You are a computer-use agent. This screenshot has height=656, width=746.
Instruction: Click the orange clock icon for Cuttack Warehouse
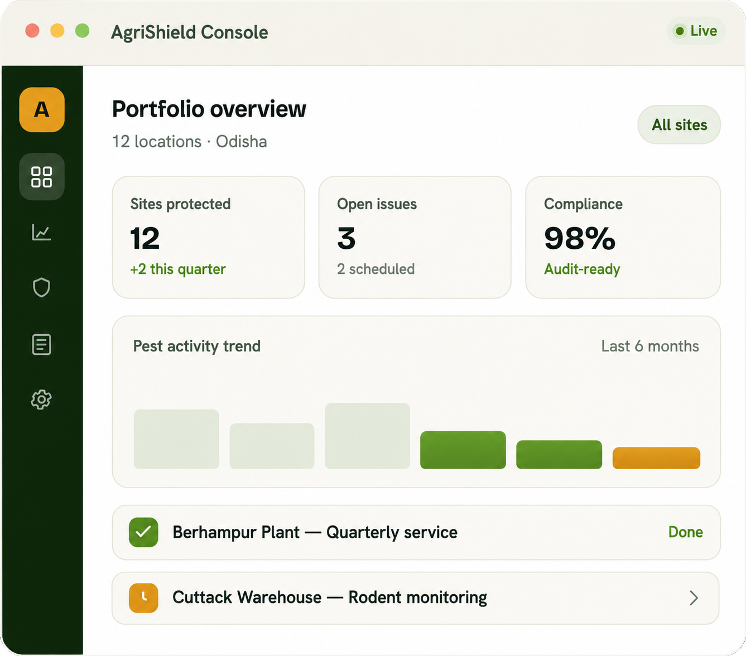tap(144, 598)
